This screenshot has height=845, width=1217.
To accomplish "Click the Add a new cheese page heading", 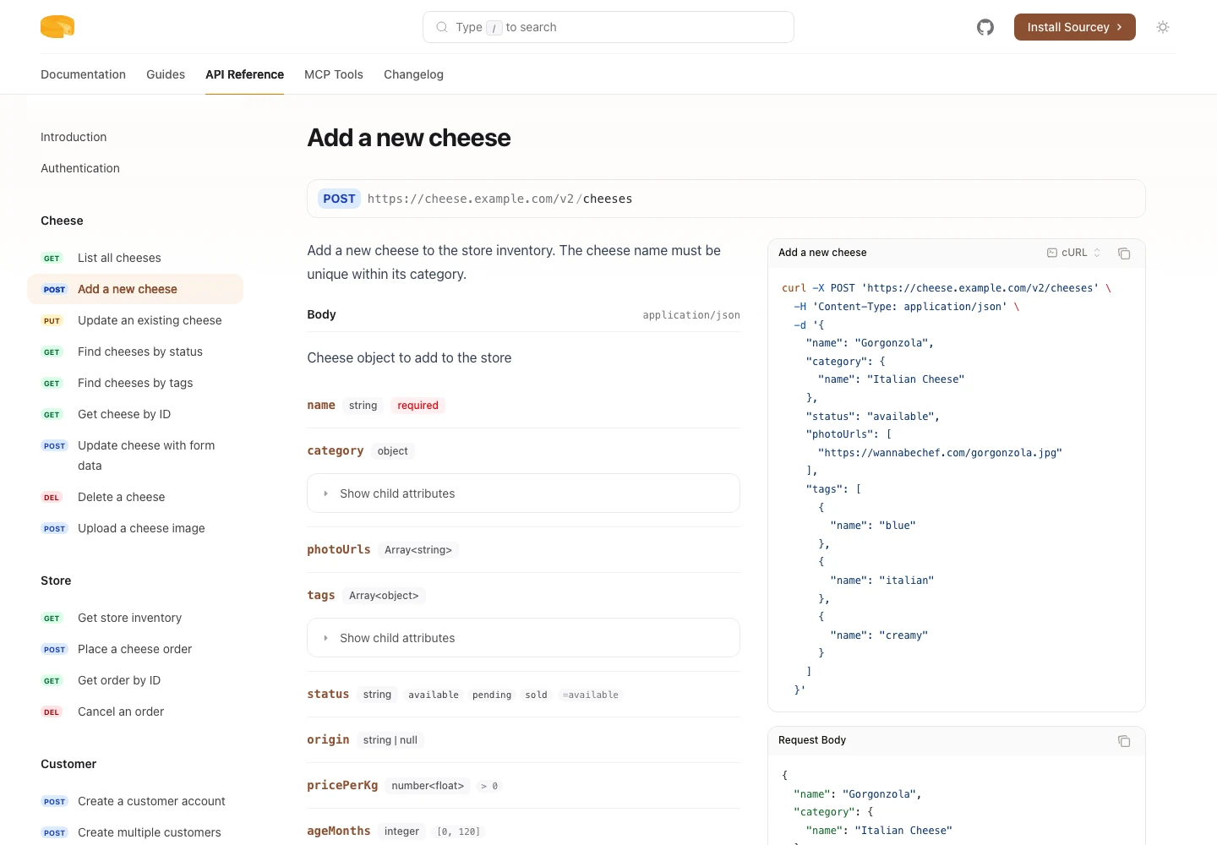I will (409, 138).
